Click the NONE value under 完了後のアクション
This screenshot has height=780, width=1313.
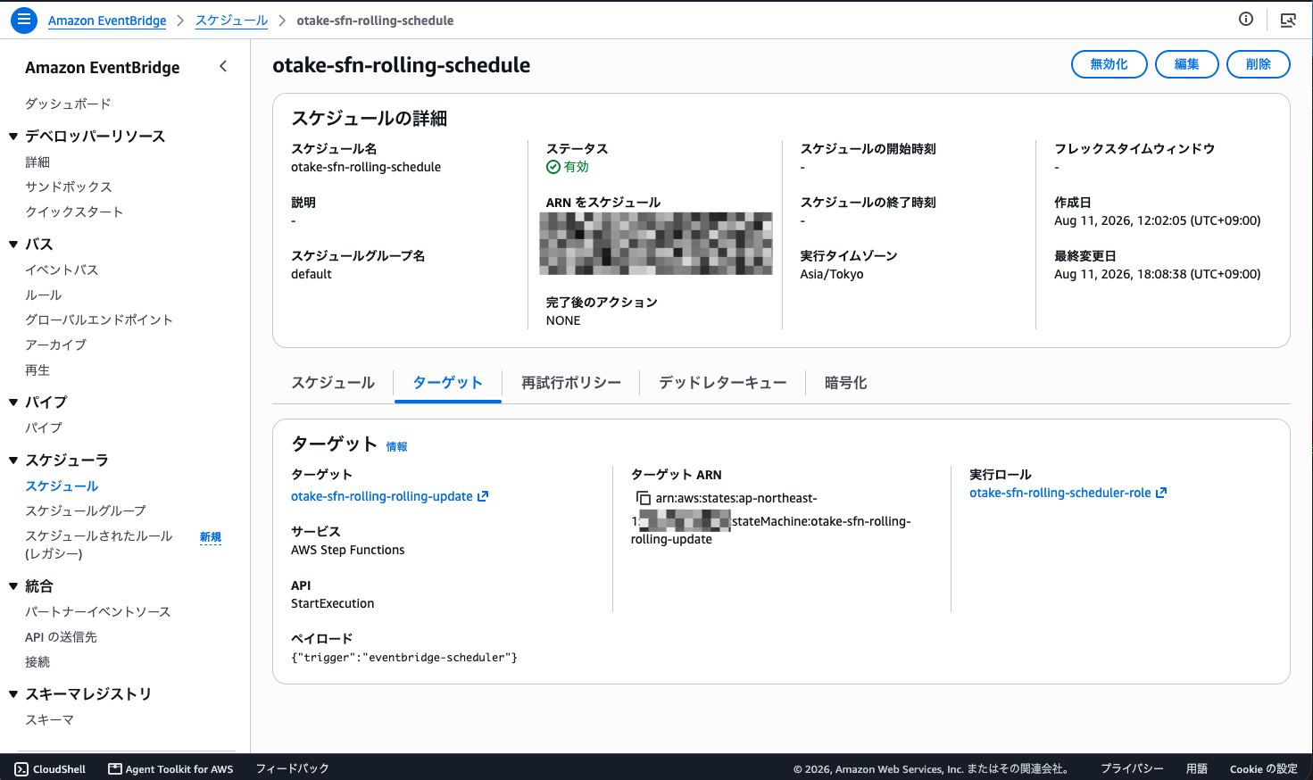click(x=563, y=320)
